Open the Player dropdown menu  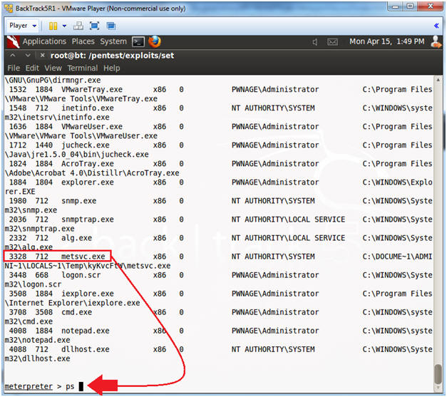[x=23, y=26]
